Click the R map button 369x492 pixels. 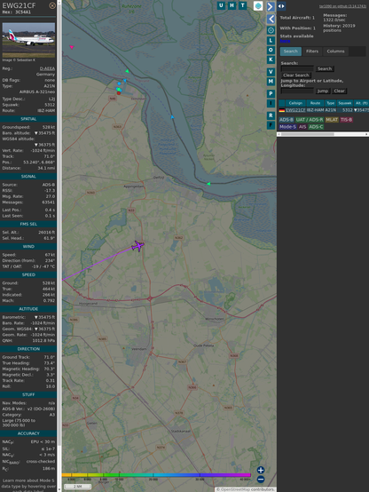(x=271, y=115)
